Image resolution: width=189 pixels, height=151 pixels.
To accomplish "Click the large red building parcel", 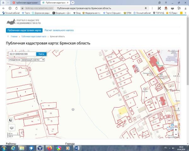I will coord(156,64).
